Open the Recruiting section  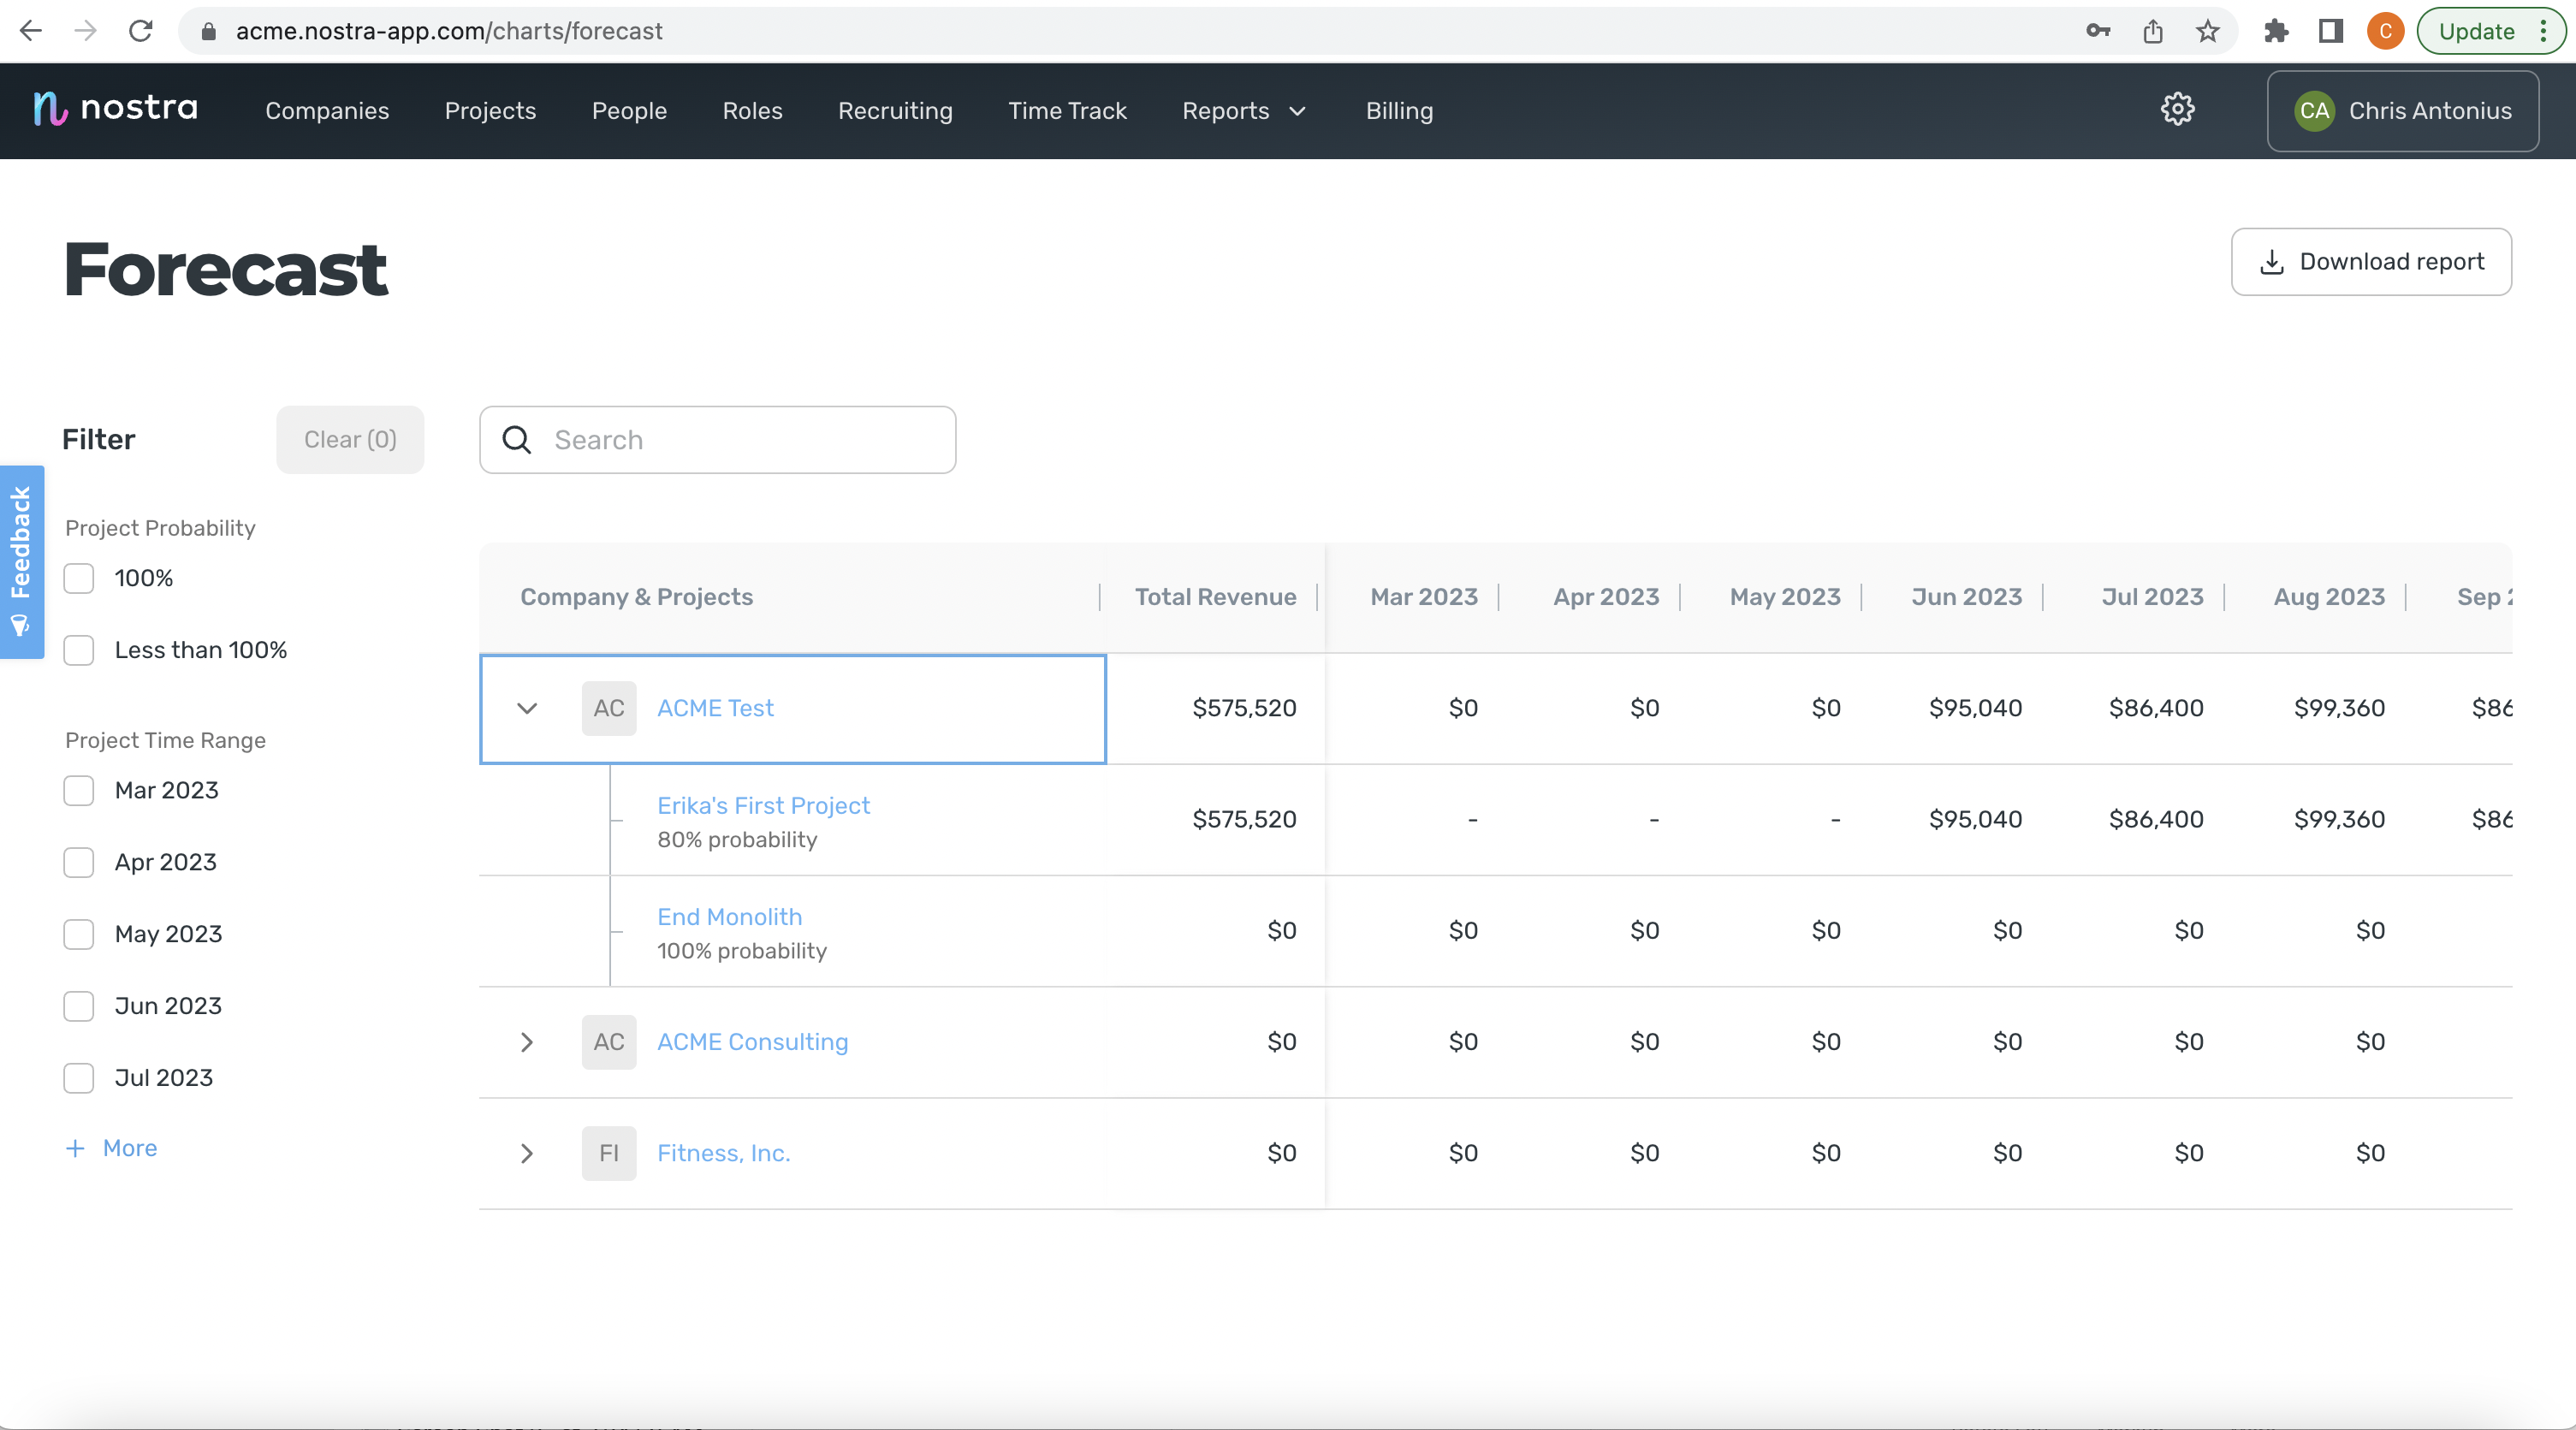[894, 111]
